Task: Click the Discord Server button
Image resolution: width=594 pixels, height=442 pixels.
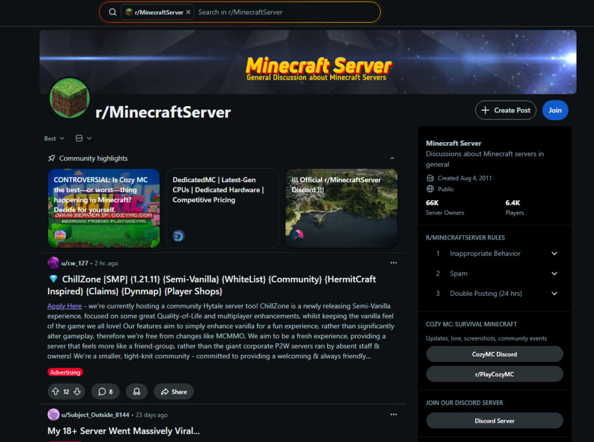Action: pyautogui.click(x=494, y=421)
